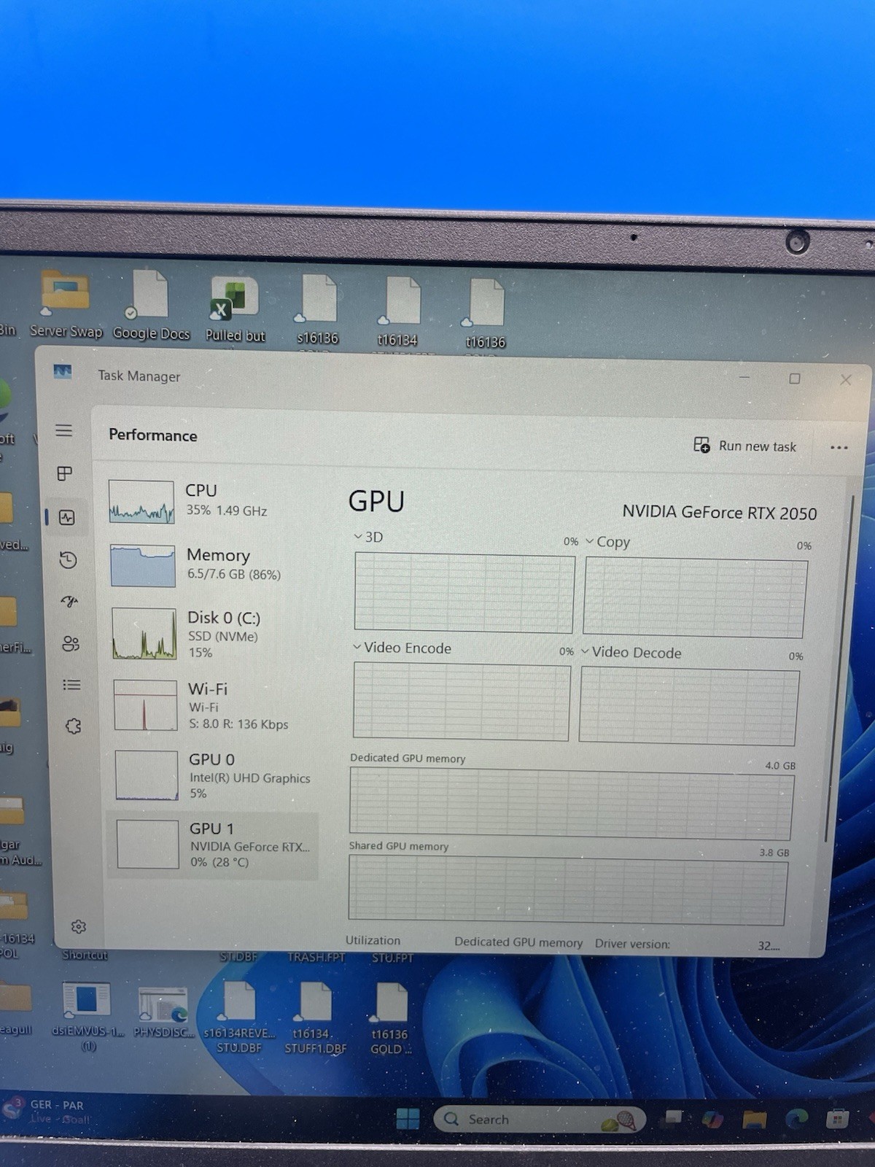The image size is (875, 1167).
Task: Select the Server Swap desktop folder
Action: pos(66,305)
